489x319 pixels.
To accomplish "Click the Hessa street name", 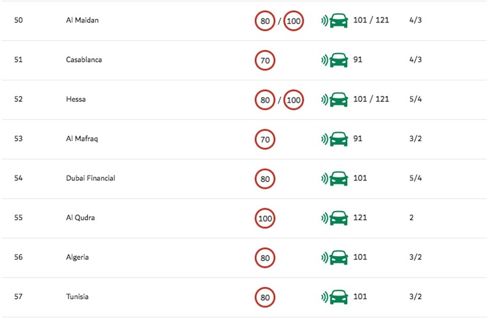I will pos(76,99).
